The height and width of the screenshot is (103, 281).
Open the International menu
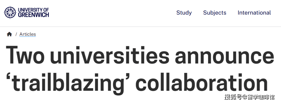[254, 13]
